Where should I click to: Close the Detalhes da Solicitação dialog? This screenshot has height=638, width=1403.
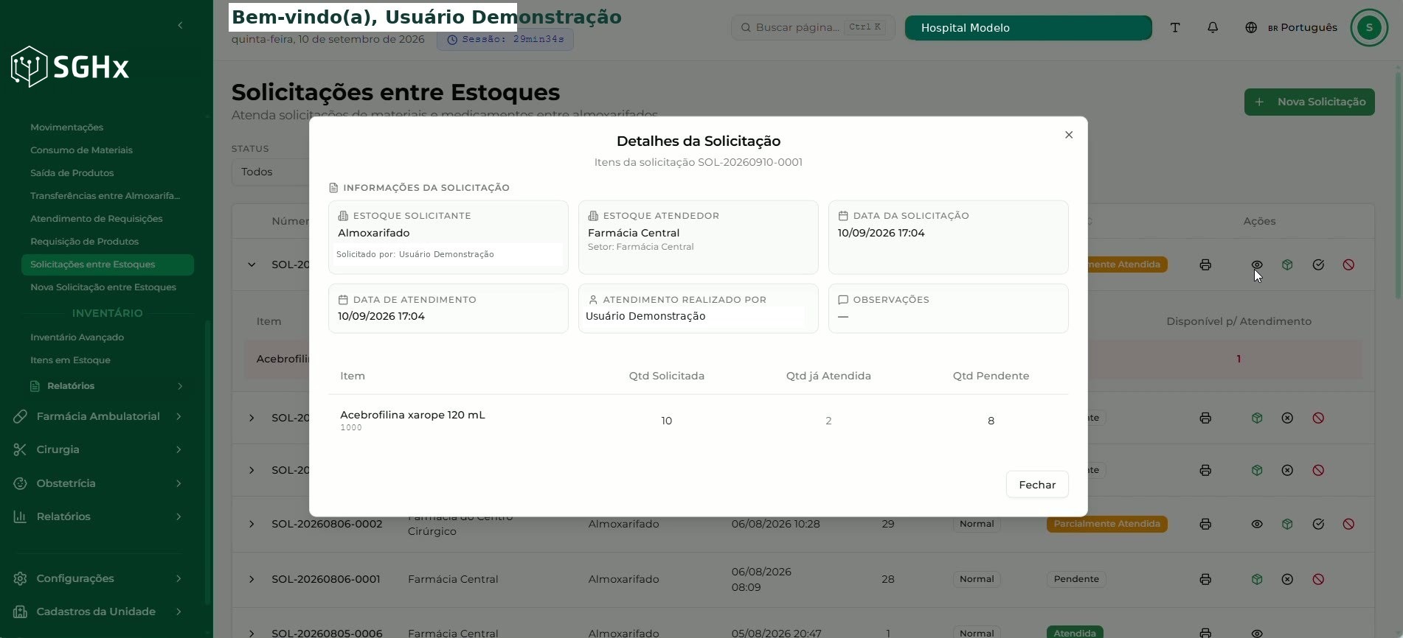tap(1069, 135)
